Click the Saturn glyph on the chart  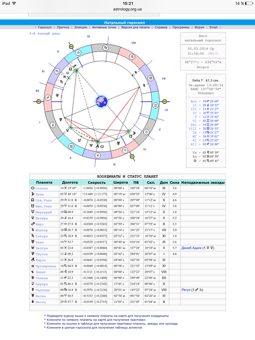(62, 82)
